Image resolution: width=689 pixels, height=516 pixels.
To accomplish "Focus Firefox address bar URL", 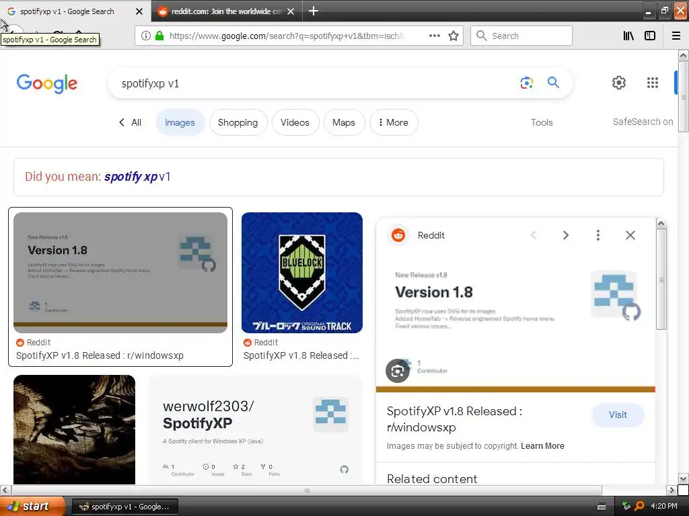I will click(285, 36).
